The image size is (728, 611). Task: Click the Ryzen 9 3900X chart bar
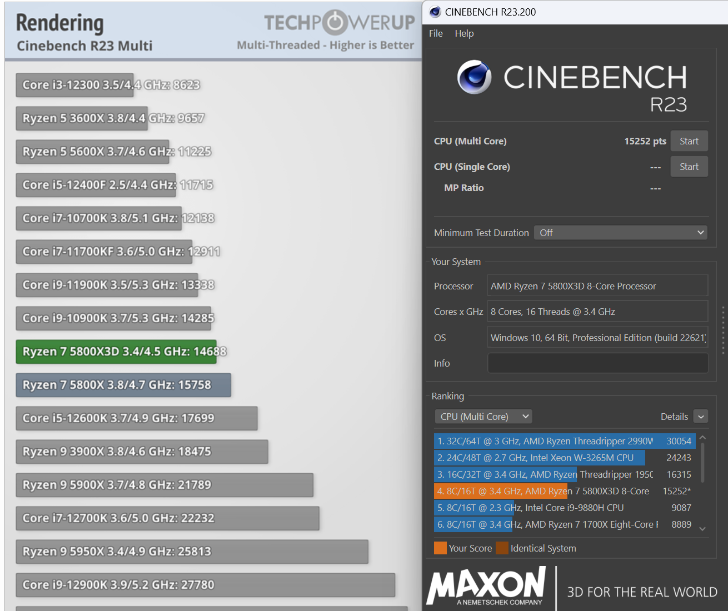click(x=142, y=452)
